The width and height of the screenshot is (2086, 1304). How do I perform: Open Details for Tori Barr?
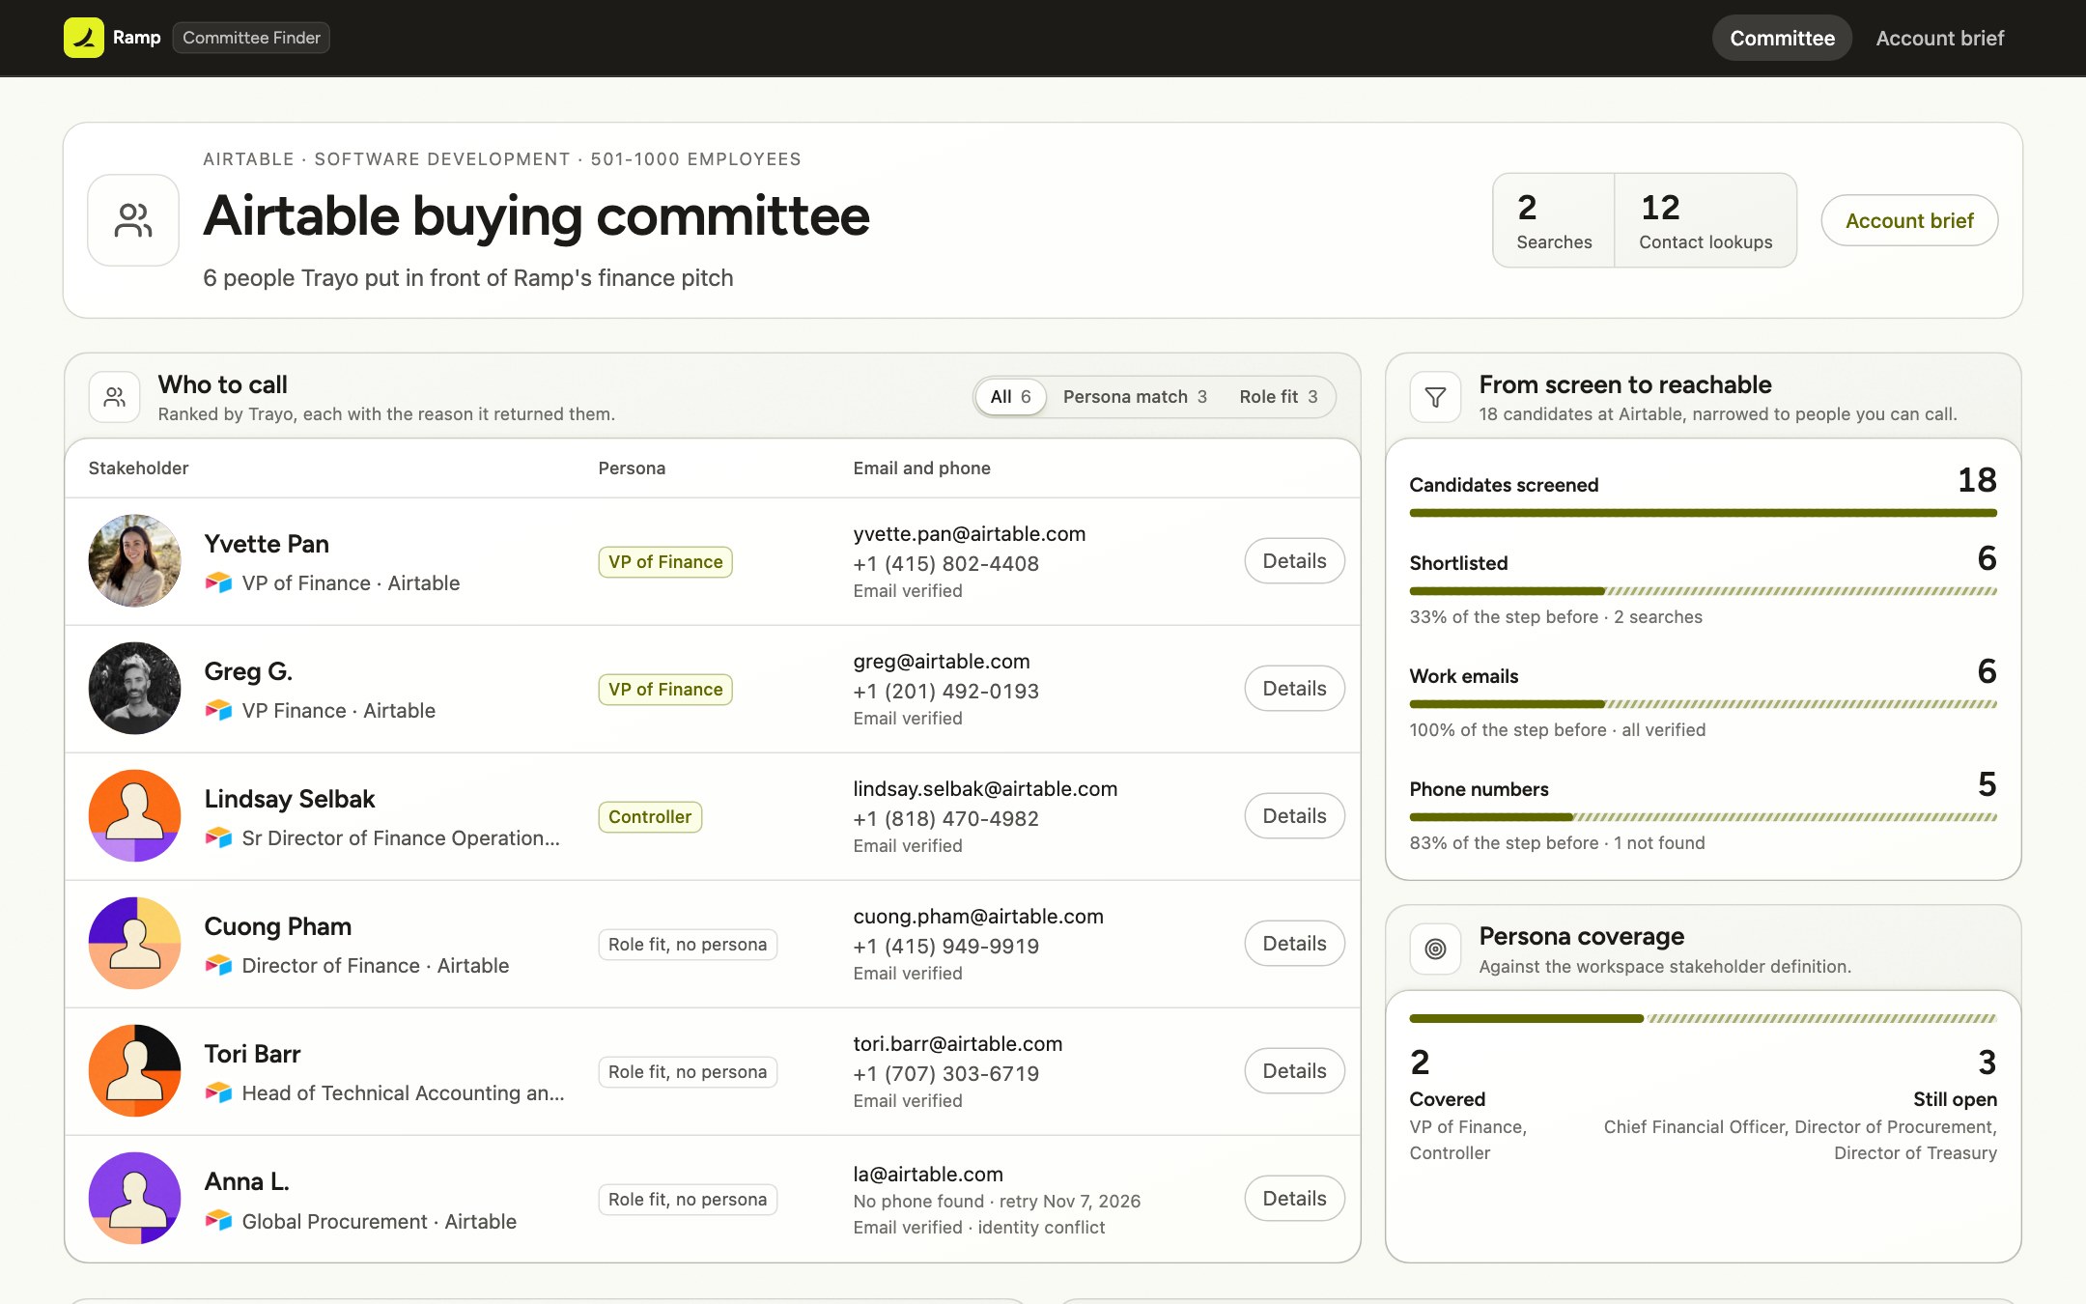pos(1294,1070)
